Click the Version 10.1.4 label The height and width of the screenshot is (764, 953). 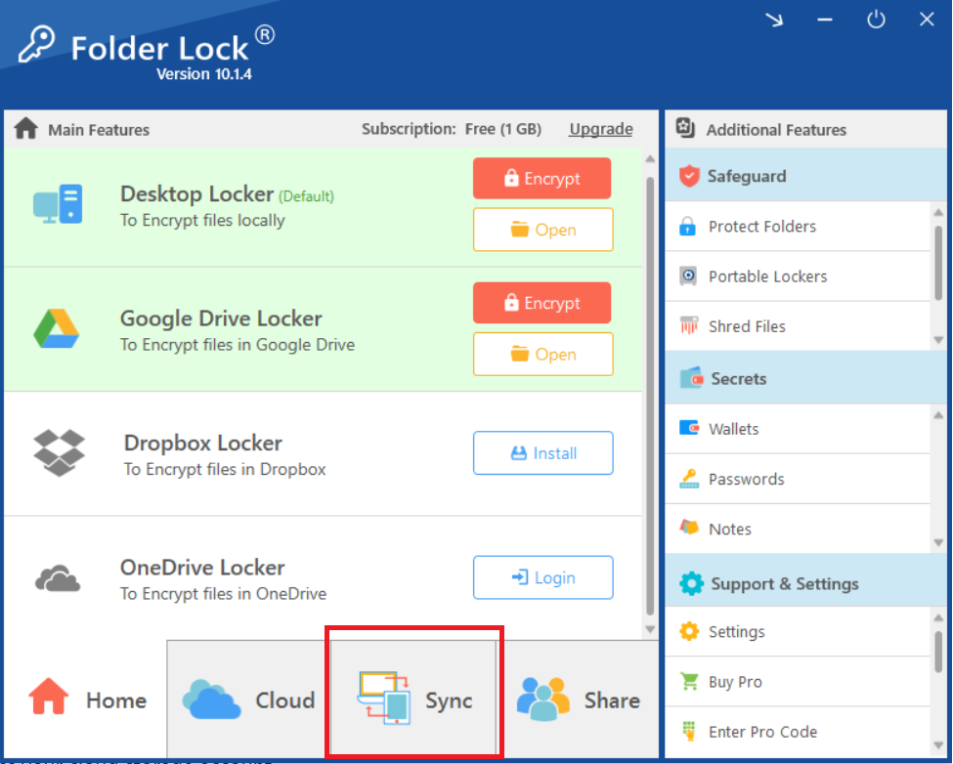tap(203, 74)
